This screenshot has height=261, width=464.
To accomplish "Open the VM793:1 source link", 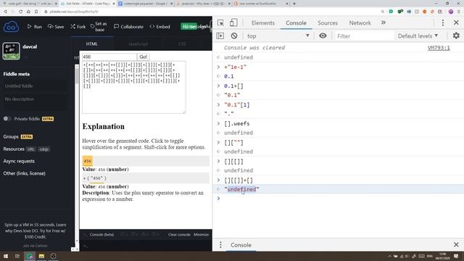I will tap(439, 48).
